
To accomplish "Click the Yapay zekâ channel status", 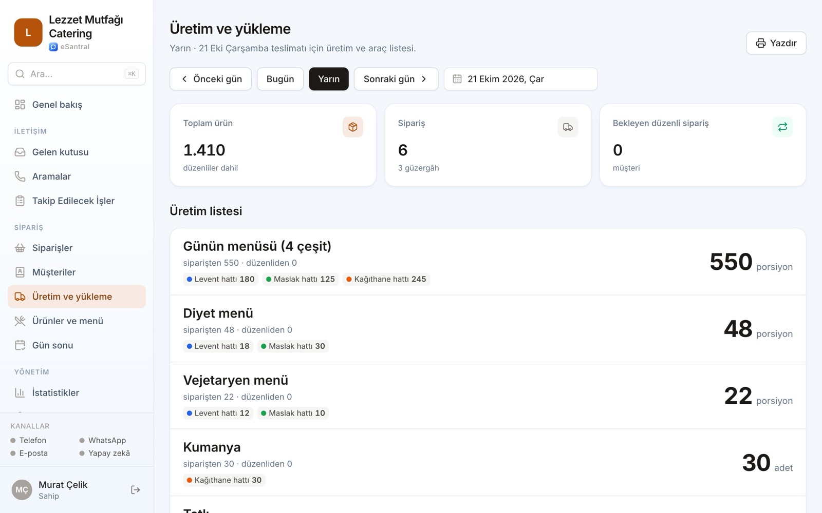I will (105, 453).
